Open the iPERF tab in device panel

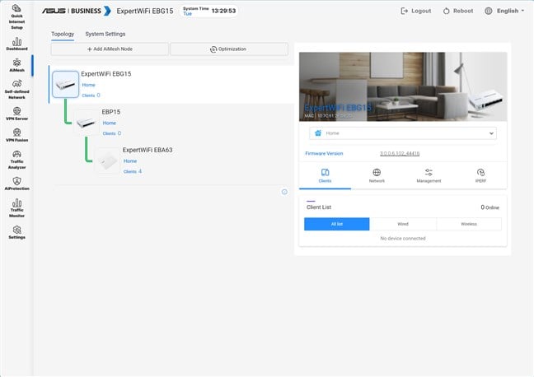click(x=480, y=175)
